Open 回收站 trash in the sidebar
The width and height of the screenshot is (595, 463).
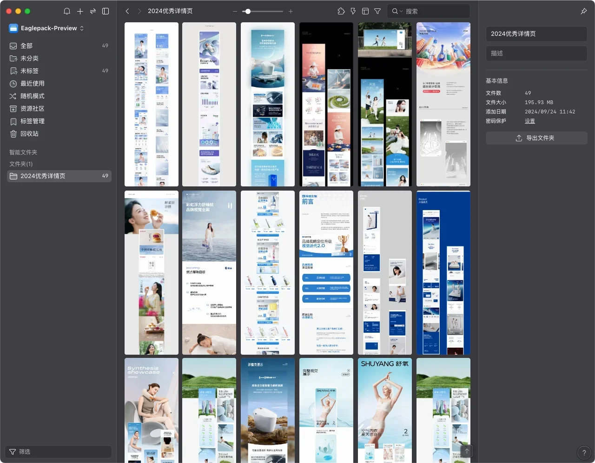point(59,133)
